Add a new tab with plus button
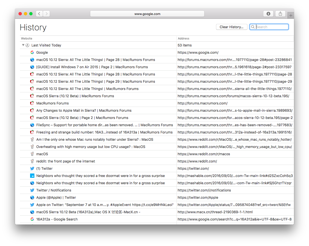The image size is (309, 246). point(291,15)
